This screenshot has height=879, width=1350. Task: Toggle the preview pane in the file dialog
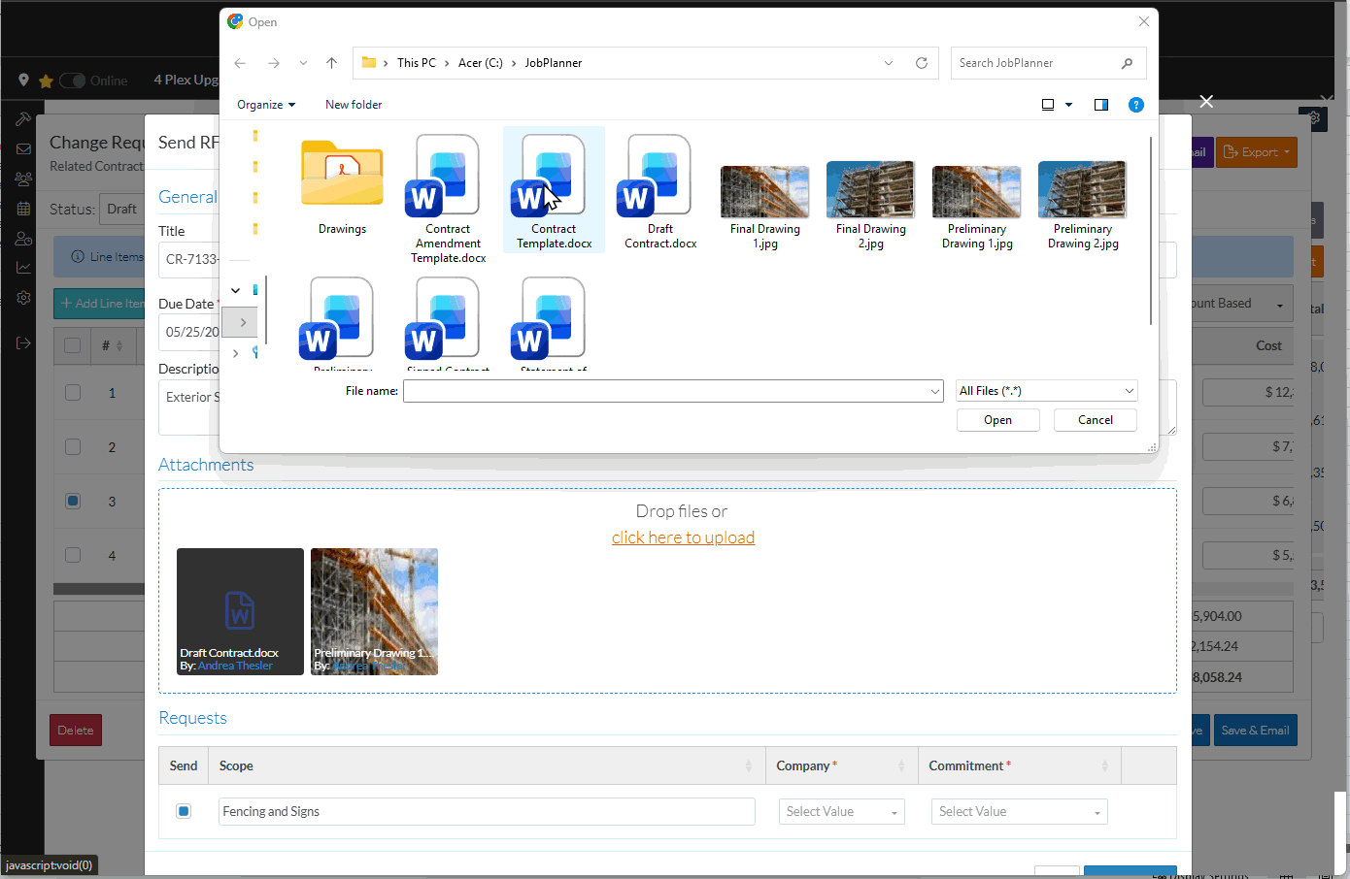(x=1101, y=105)
